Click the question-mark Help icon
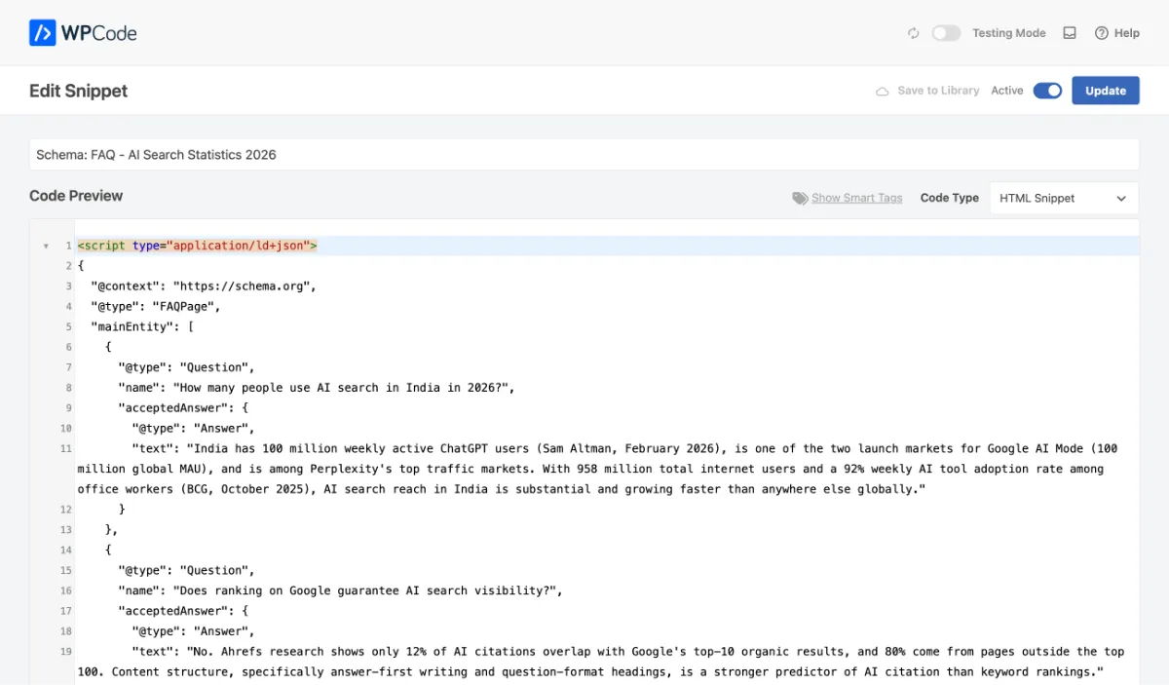 [x=1100, y=32]
